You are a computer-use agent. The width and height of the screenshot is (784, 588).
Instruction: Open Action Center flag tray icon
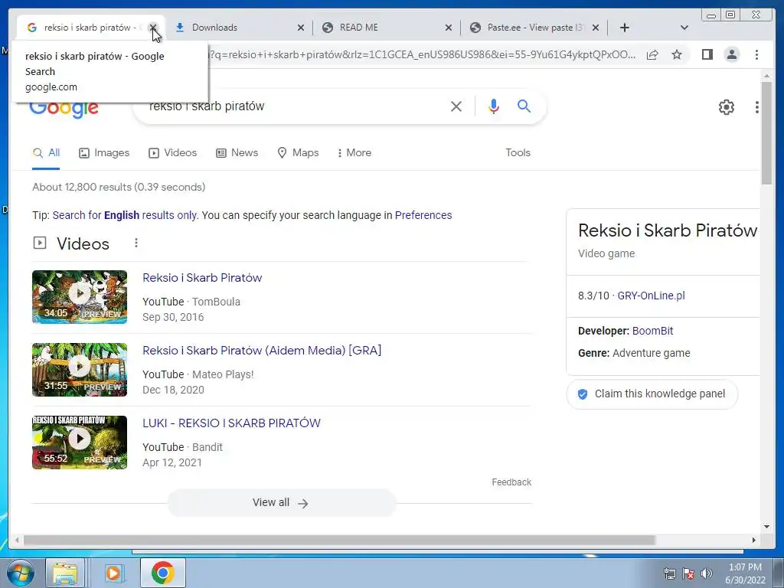click(688, 573)
